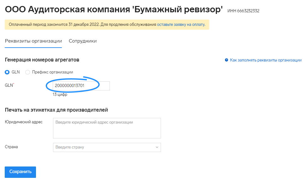
Task: Open the Реквизиты организации tab
Action: point(33,41)
